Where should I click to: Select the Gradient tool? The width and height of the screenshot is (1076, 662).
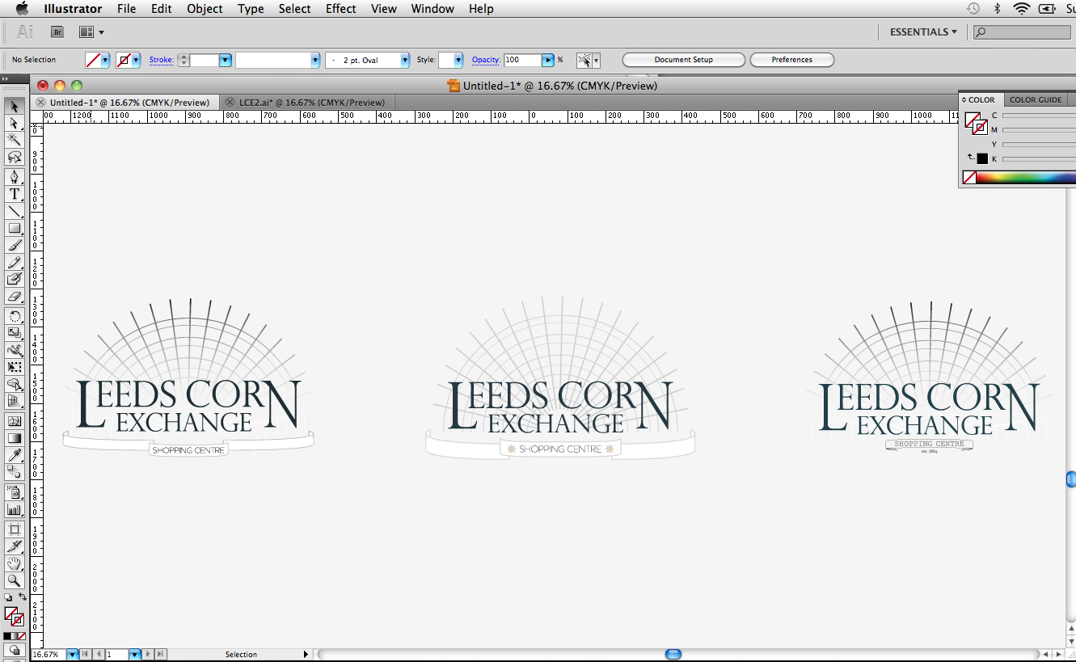point(15,438)
